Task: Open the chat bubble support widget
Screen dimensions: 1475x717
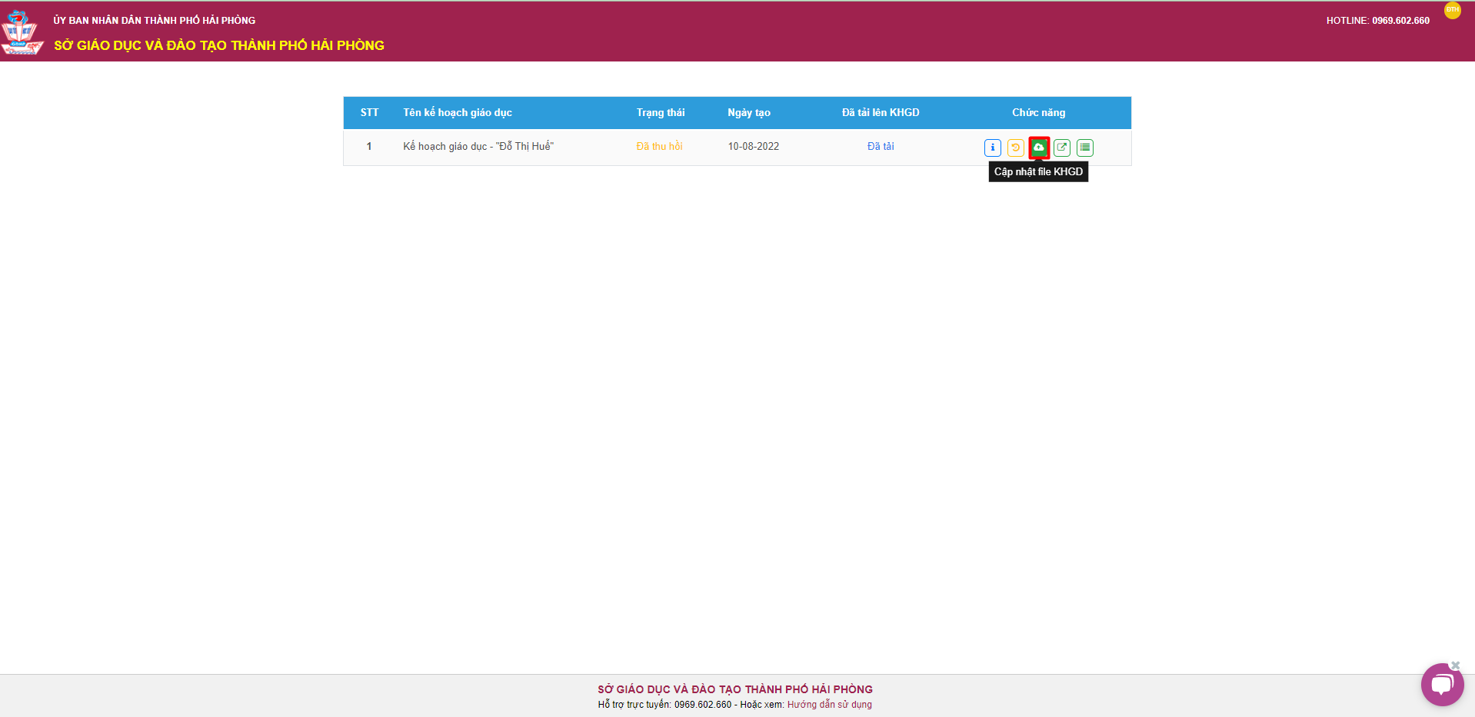Action: (x=1441, y=685)
